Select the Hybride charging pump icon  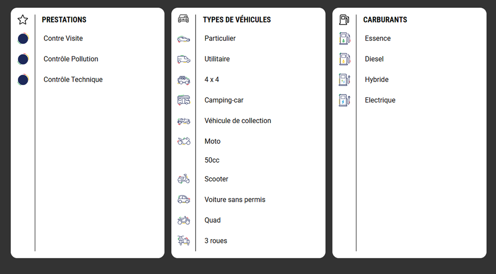point(345,80)
